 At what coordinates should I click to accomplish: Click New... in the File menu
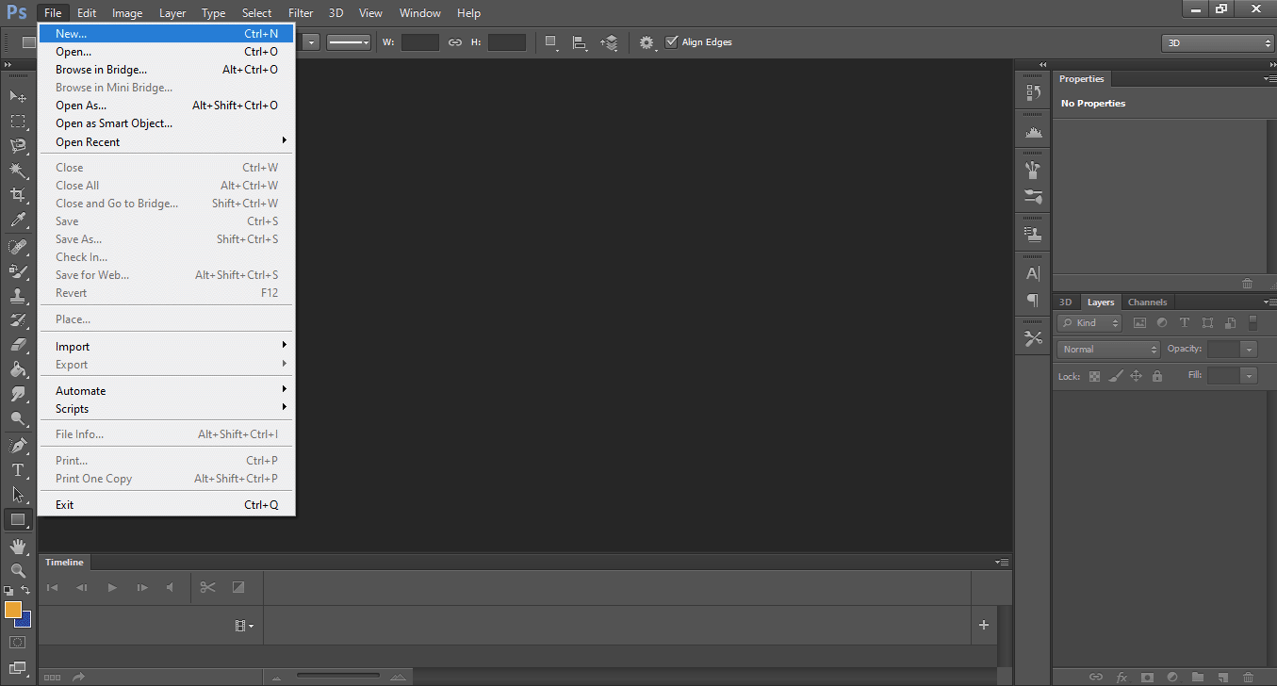167,34
